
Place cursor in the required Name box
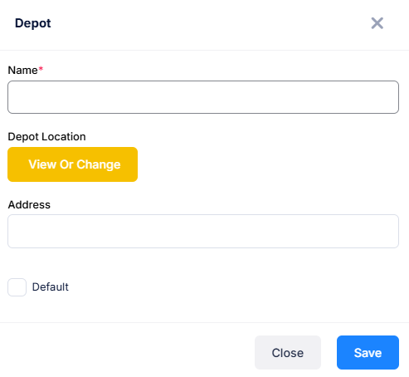coord(203,97)
